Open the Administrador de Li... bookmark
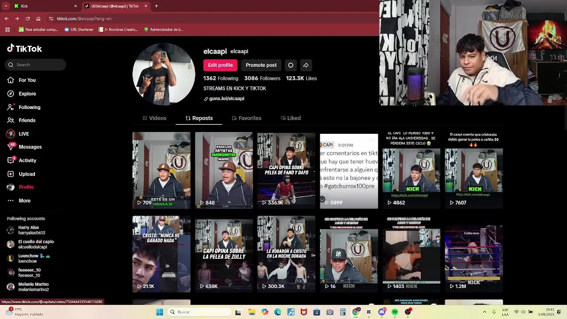567x319 pixels. click(x=163, y=30)
